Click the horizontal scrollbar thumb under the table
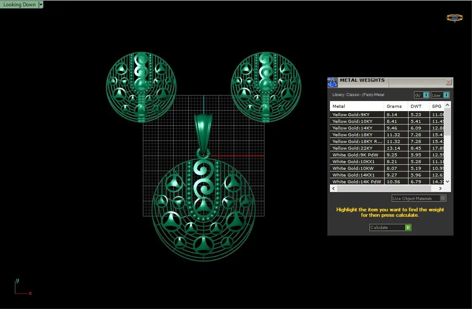Screen dimensions: 472x309 [384, 188]
